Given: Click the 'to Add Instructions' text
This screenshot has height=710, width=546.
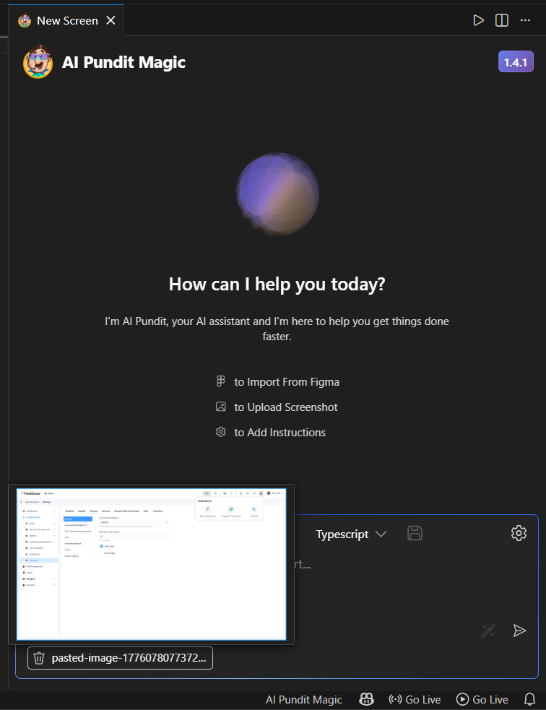Looking at the screenshot, I should click(x=279, y=433).
